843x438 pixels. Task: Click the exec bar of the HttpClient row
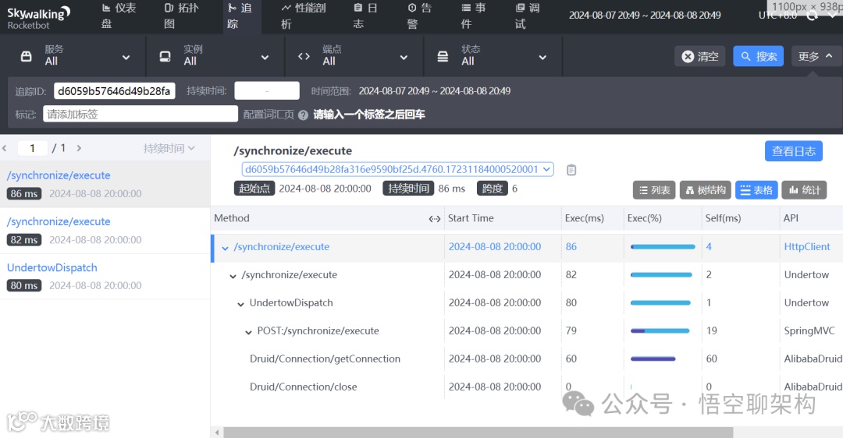click(x=663, y=247)
